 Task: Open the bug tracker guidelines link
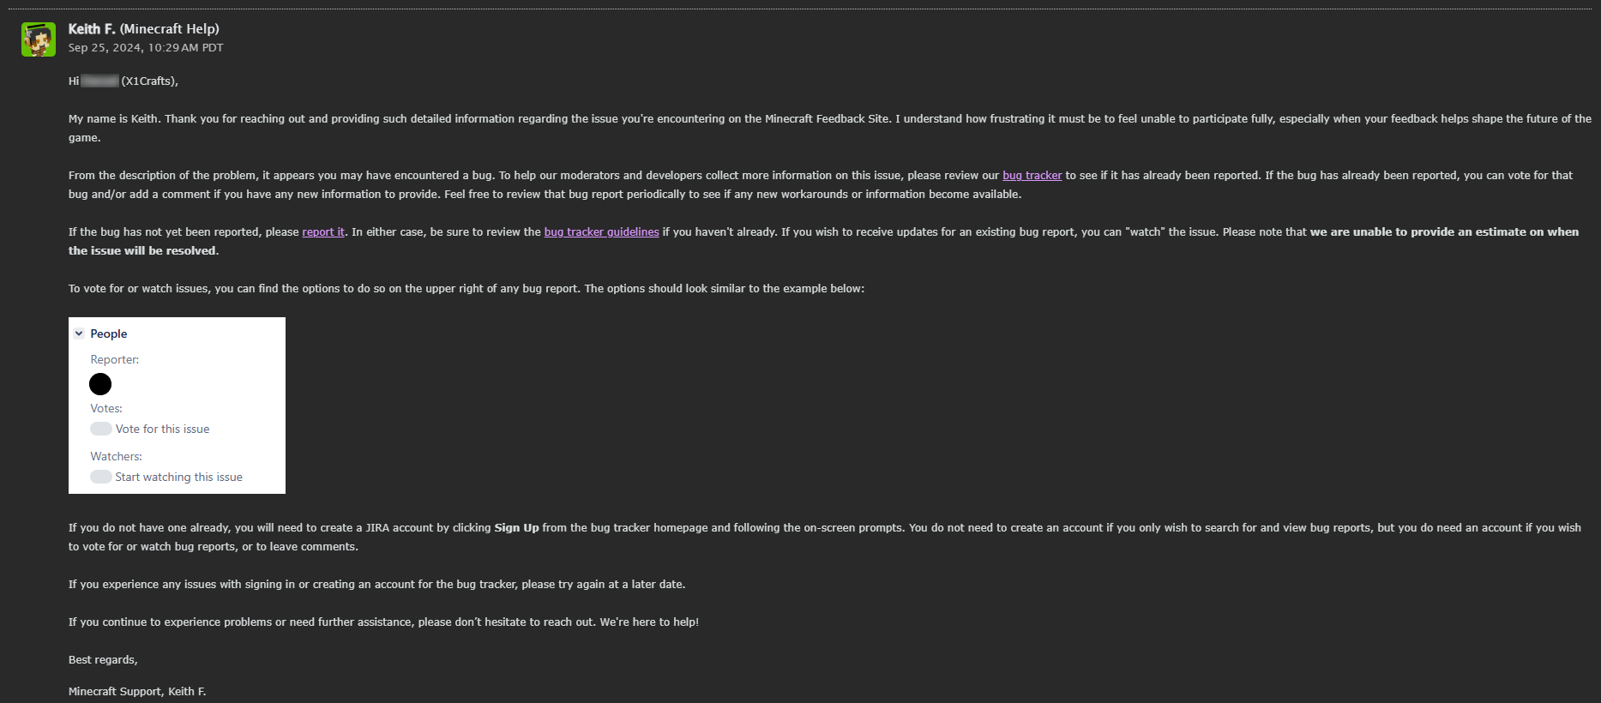pos(601,232)
